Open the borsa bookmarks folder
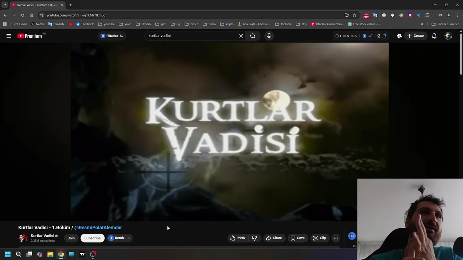The width and height of the screenshot is (463, 260). [209, 24]
